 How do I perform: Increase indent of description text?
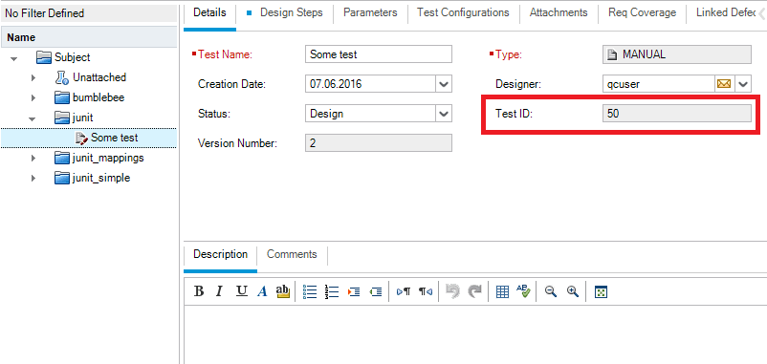point(354,291)
